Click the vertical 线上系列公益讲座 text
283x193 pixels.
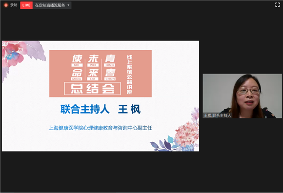[129, 75]
